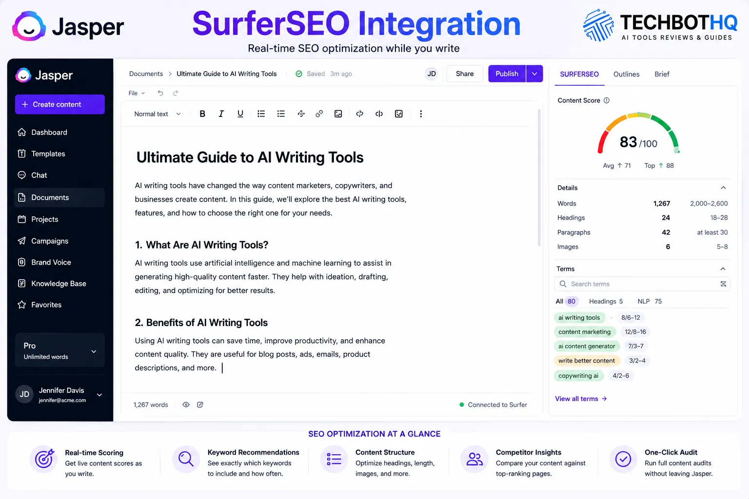
Task: Switch to the Outlines tab
Action: pos(626,74)
